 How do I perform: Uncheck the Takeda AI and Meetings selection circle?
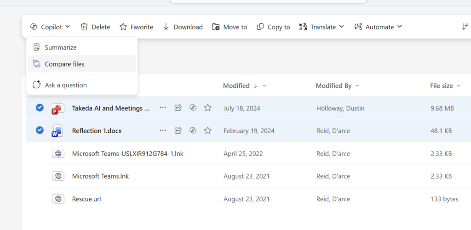coord(40,107)
